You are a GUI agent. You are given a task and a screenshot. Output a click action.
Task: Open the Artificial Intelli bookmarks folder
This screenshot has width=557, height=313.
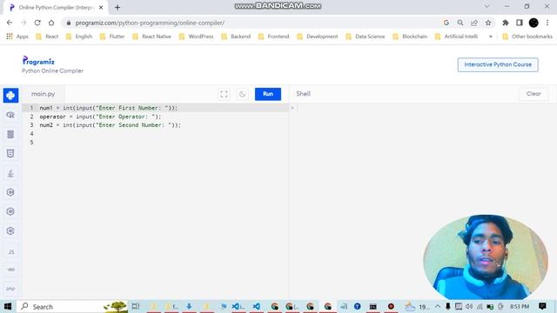click(x=456, y=37)
